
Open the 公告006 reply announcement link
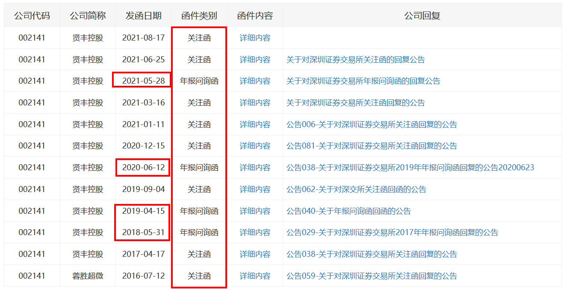(371, 125)
